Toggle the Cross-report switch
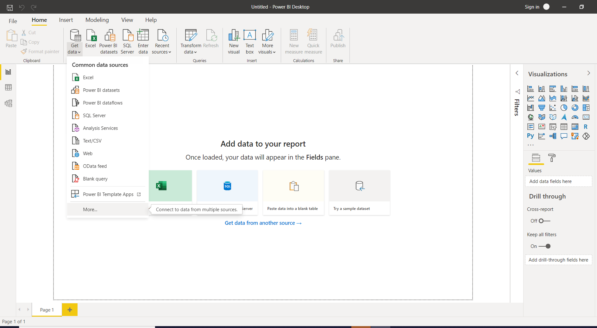 coord(544,221)
